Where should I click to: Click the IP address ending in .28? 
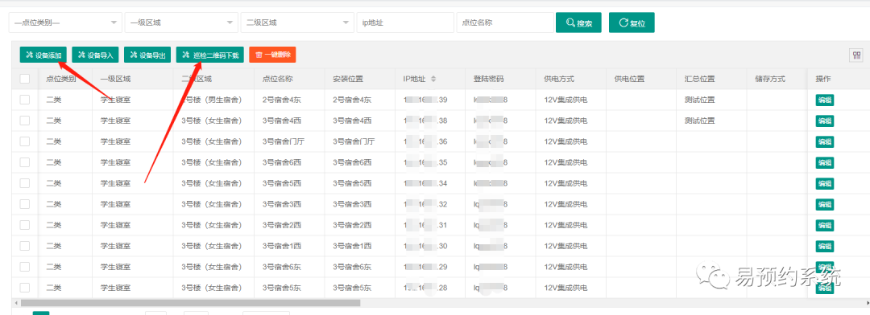pos(425,288)
